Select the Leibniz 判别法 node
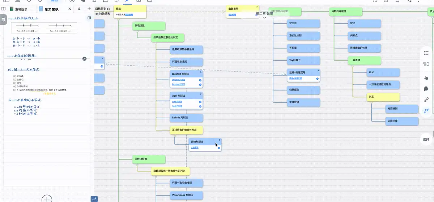 click(x=186, y=118)
